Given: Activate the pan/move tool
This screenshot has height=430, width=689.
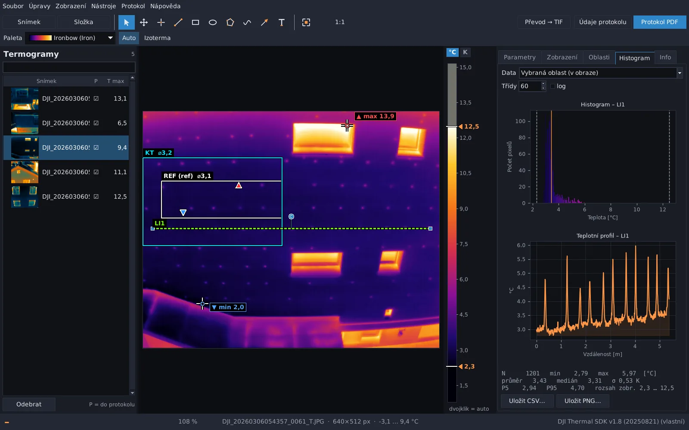Looking at the screenshot, I should point(144,22).
